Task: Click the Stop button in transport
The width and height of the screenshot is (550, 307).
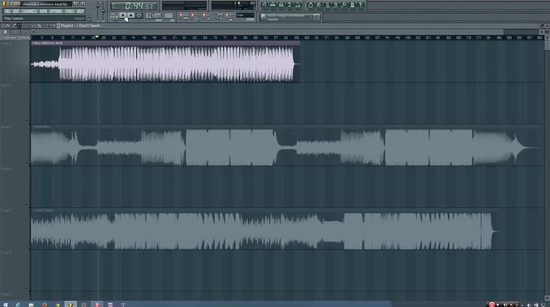Action: [131, 15]
